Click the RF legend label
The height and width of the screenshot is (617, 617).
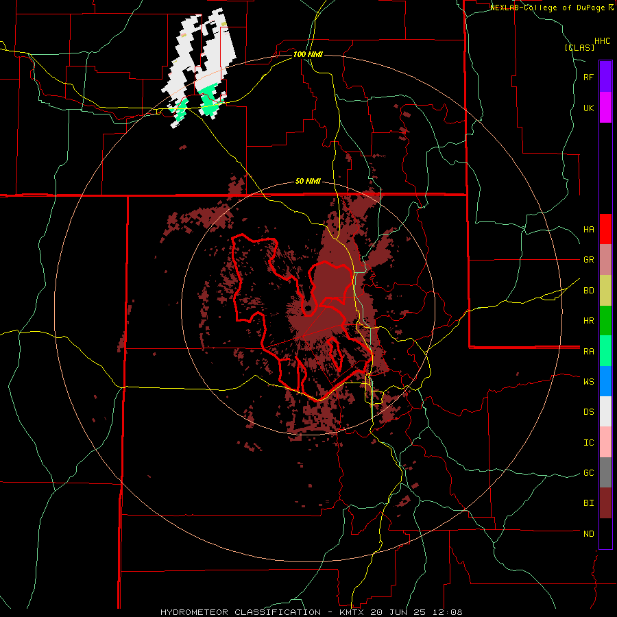click(x=588, y=77)
